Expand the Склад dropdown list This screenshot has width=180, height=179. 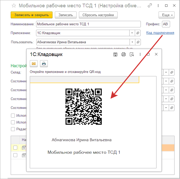pyautogui.click(x=166, y=72)
